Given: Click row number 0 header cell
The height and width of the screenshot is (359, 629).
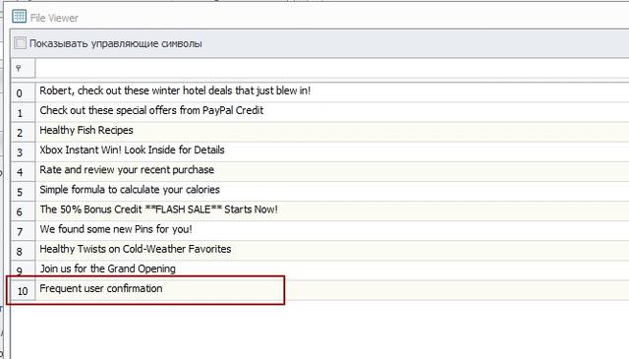Looking at the screenshot, I should [x=23, y=92].
